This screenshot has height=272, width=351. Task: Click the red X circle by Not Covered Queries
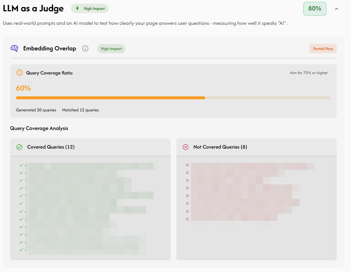click(186, 147)
